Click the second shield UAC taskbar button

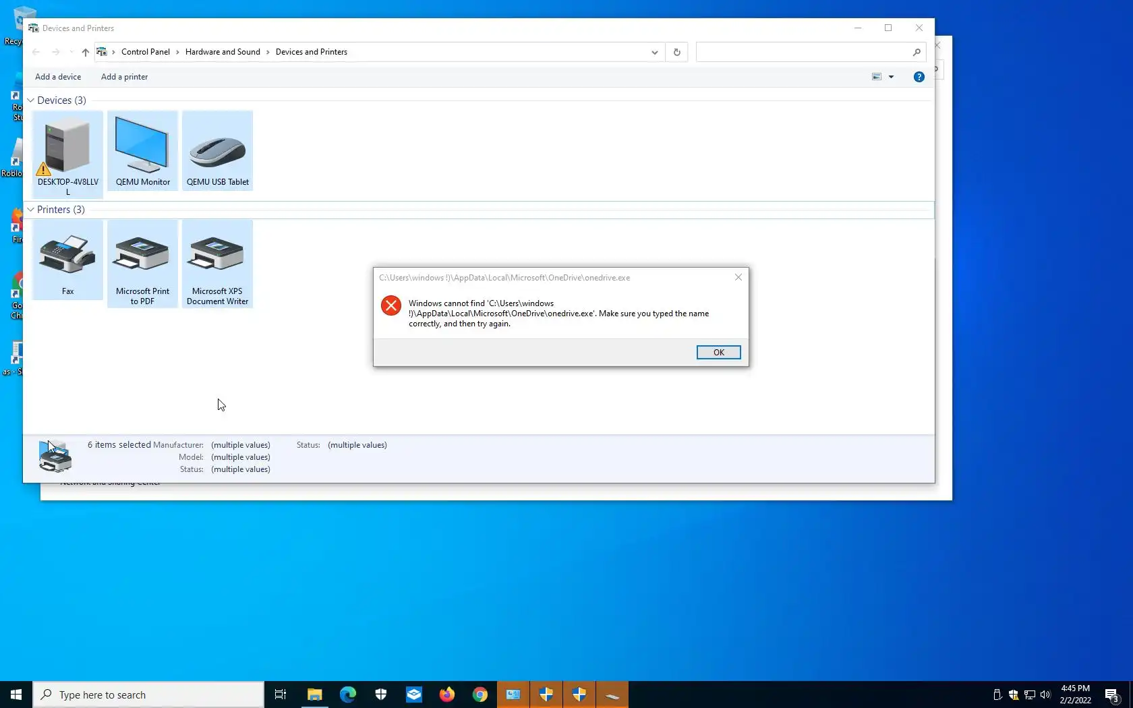(x=579, y=695)
